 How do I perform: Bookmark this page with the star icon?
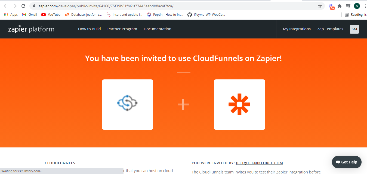tap(320, 6)
